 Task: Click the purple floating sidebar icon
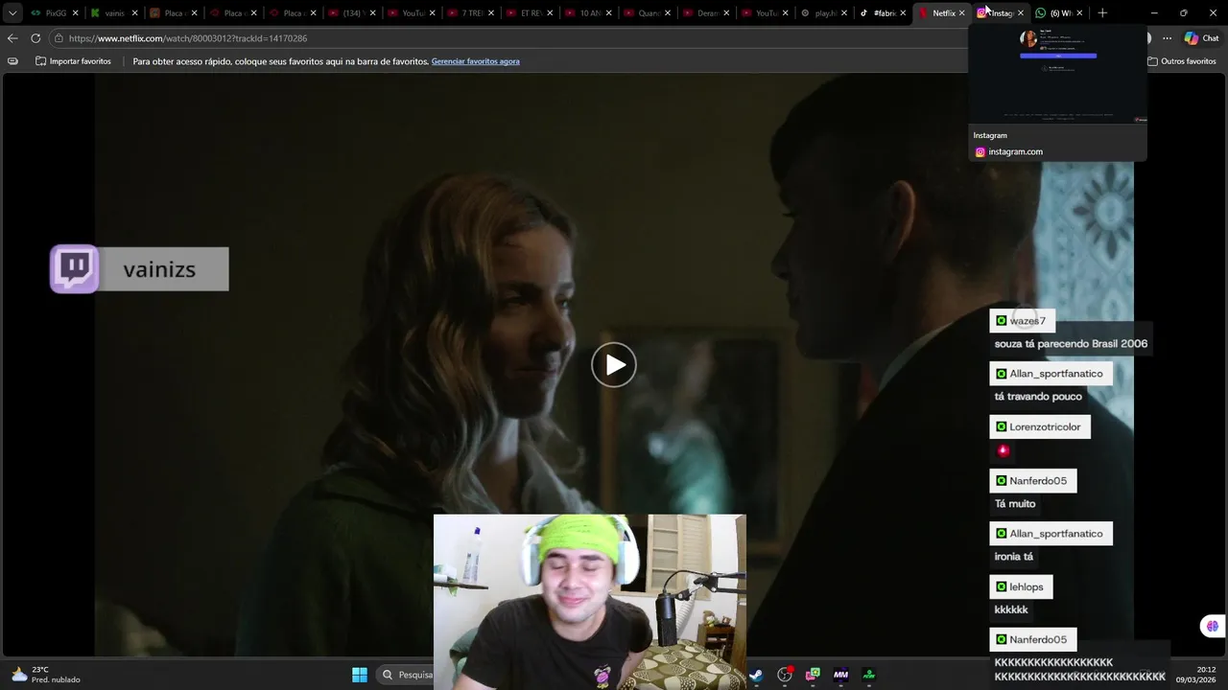[1213, 626]
